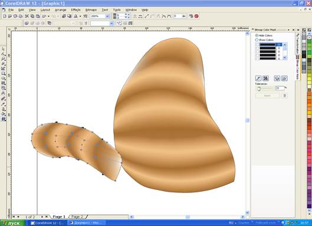Image resolution: width=312 pixels, height=226 pixels.
Task: Click the red stop icon in toolbar
Action: tap(196, 16)
